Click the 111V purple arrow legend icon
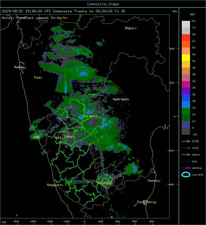This screenshot has height=225, width=206. (x=186, y=148)
